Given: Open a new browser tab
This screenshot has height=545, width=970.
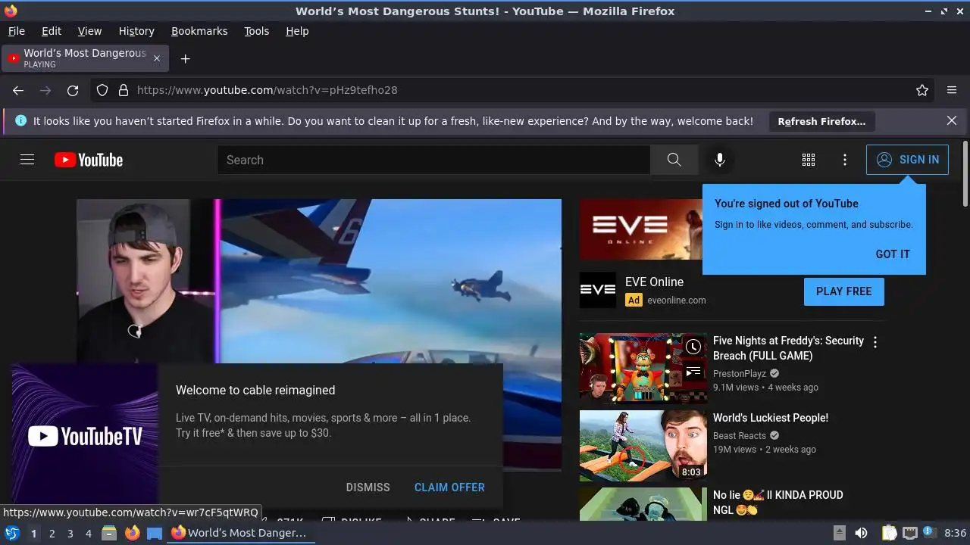Looking at the screenshot, I should 185,58.
